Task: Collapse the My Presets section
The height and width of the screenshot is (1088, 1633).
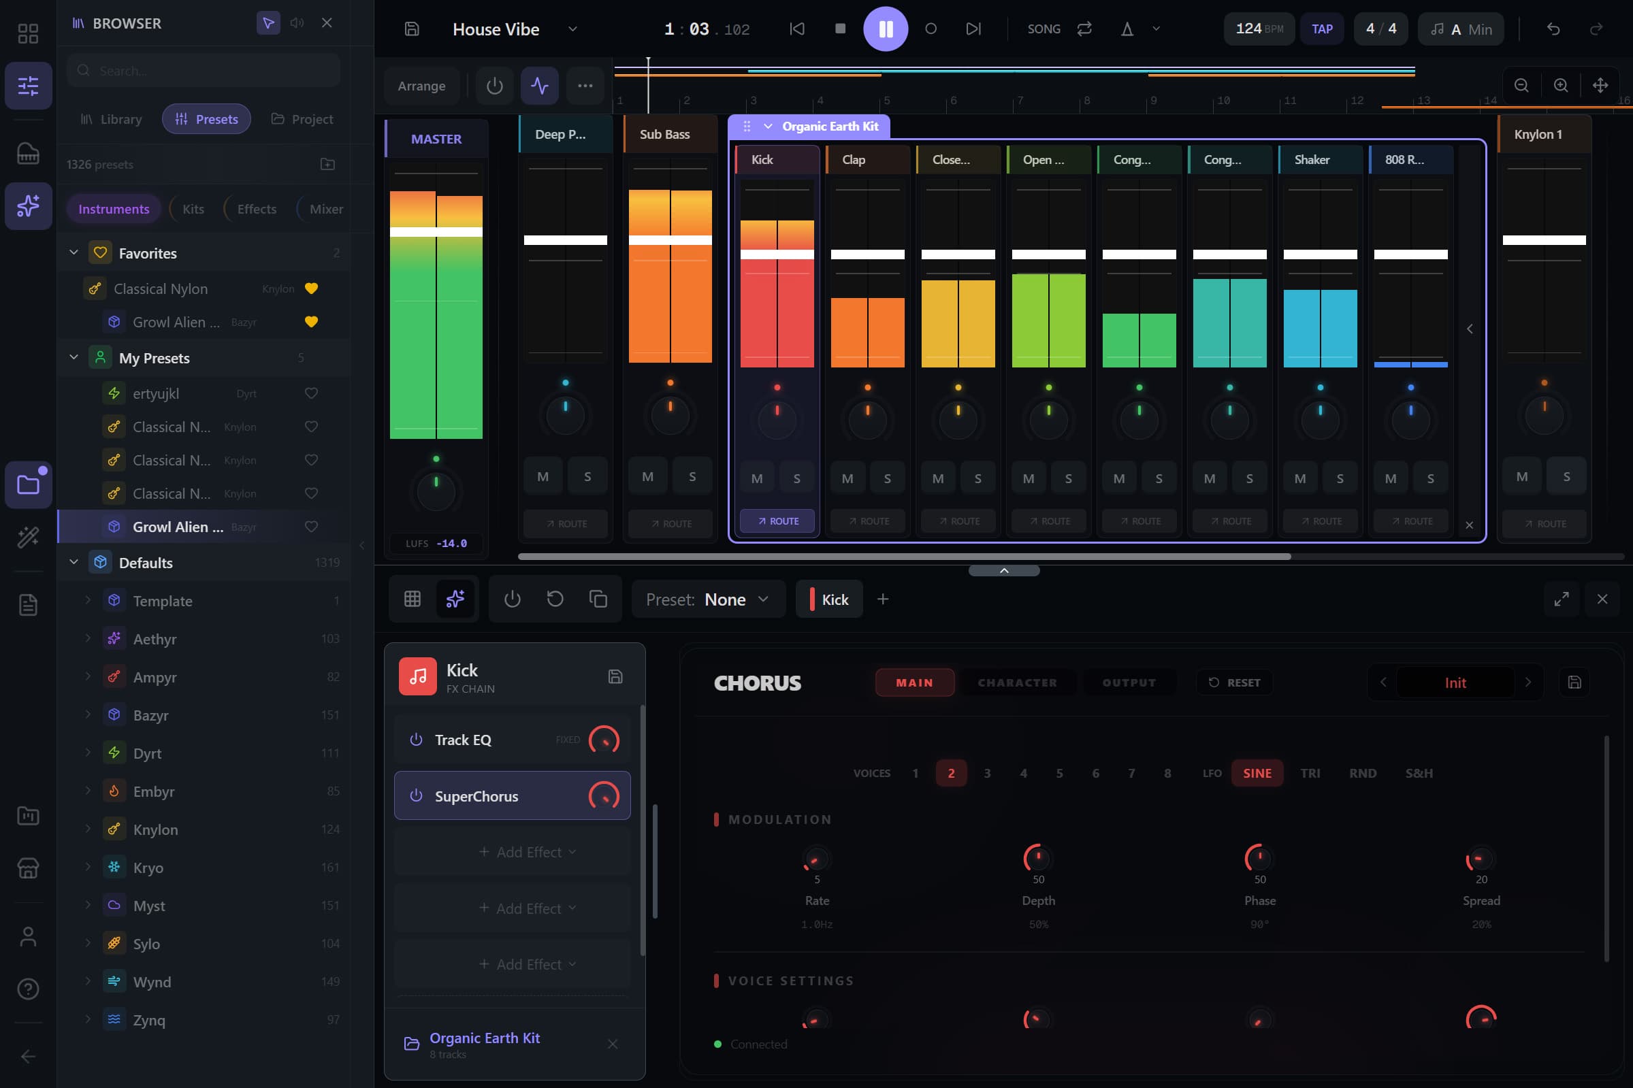Action: coord(74,357)
